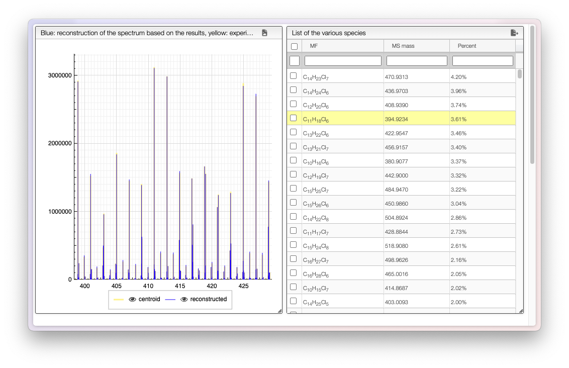The height and width of the screenshot is (368, 569).
Task: Click the filter checkbox beside the MF filter
Action: (295, 61)
